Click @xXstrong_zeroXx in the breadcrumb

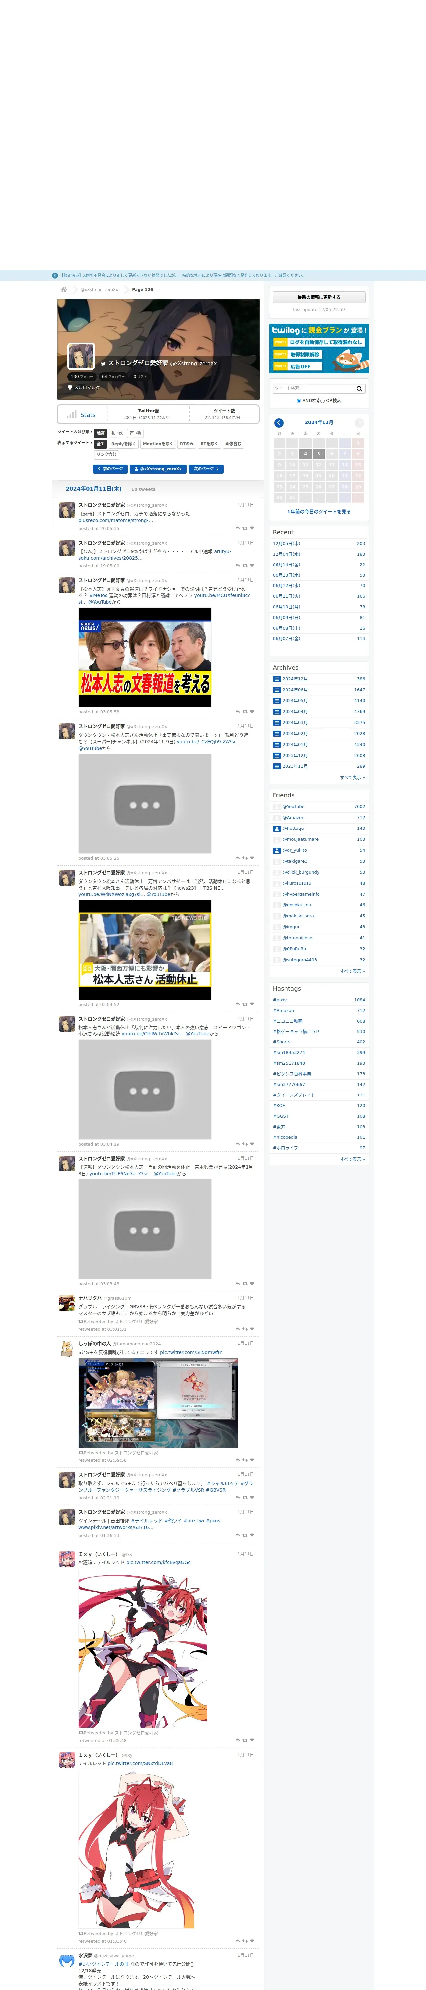pyautogui.click(x=100, y=289)
